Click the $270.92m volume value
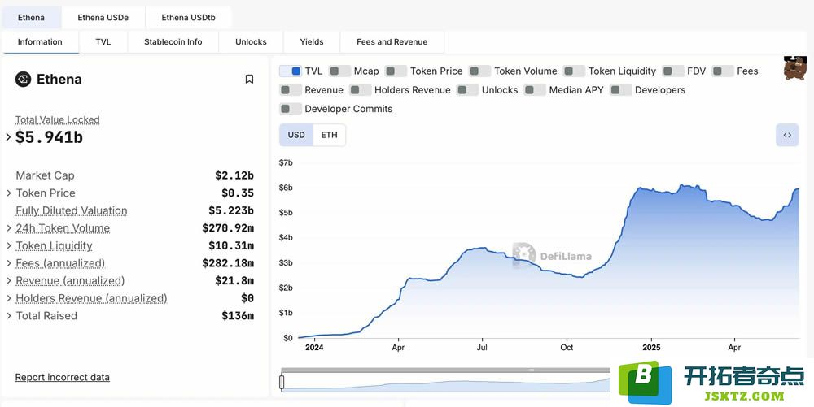The width and height of the screenshot is (814, 407). [229, 227]
